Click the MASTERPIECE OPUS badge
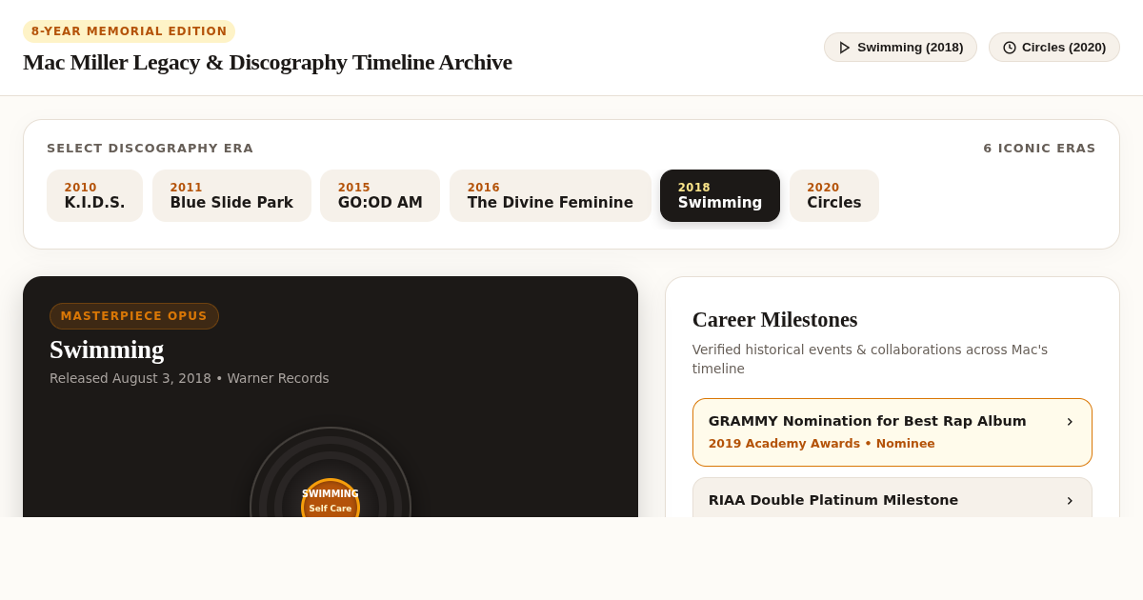Screen dimensions: 1143x600 tap(134, 316)
